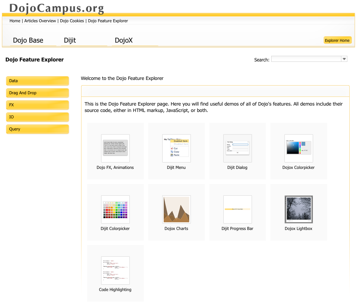Select the Drag And Drop category
Viewport: 361px width, 308px height.
point(37,93)
